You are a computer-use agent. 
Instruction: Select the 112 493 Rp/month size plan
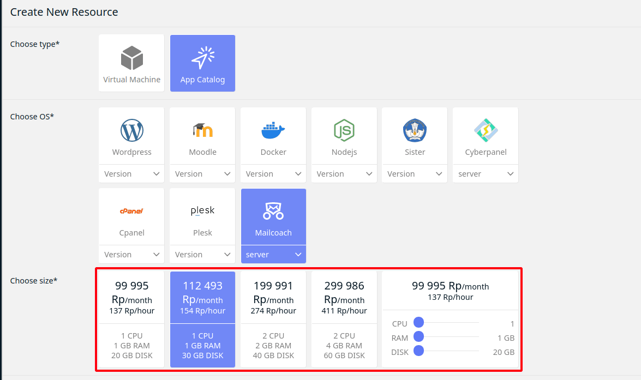point(202,319)
